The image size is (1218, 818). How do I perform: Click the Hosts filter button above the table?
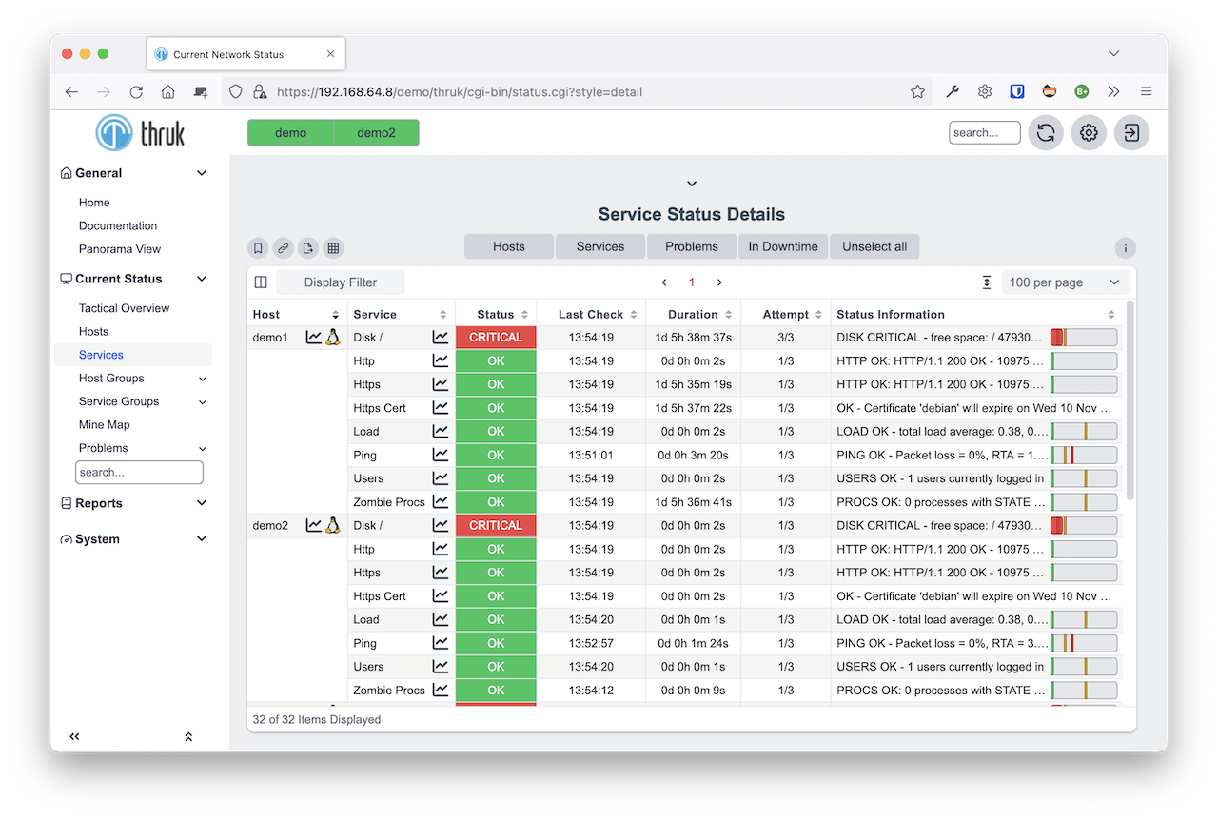coord(509,246)
